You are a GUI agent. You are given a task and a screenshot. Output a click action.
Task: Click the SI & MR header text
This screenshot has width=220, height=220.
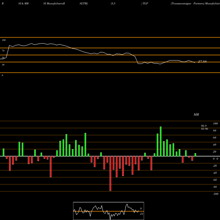click(x=23, y=4)
